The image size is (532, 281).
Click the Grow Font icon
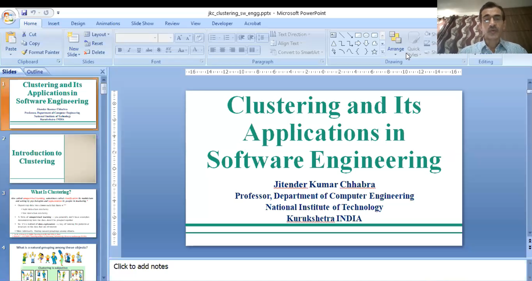coord(179,38)
